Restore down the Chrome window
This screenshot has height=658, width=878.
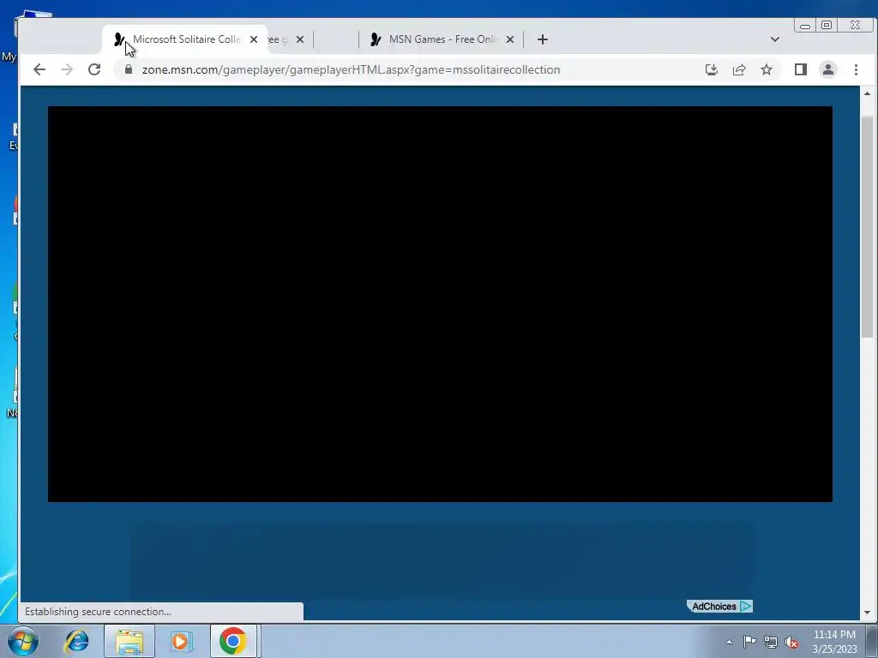(827, 25)
